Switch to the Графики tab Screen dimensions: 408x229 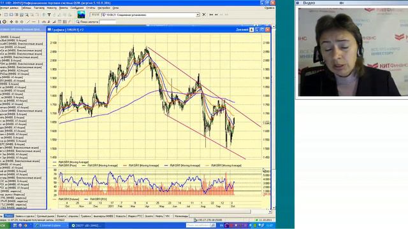(x=86, y=216)
